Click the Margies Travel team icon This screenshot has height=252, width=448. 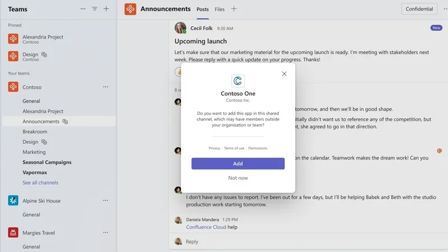[x=13, y=232]
